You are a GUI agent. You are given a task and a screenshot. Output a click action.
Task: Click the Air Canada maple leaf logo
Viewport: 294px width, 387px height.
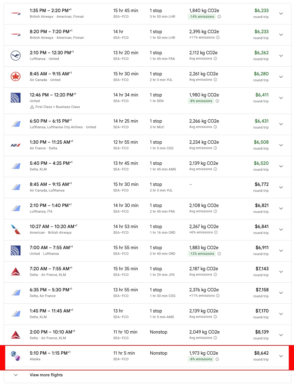[16, 77]
